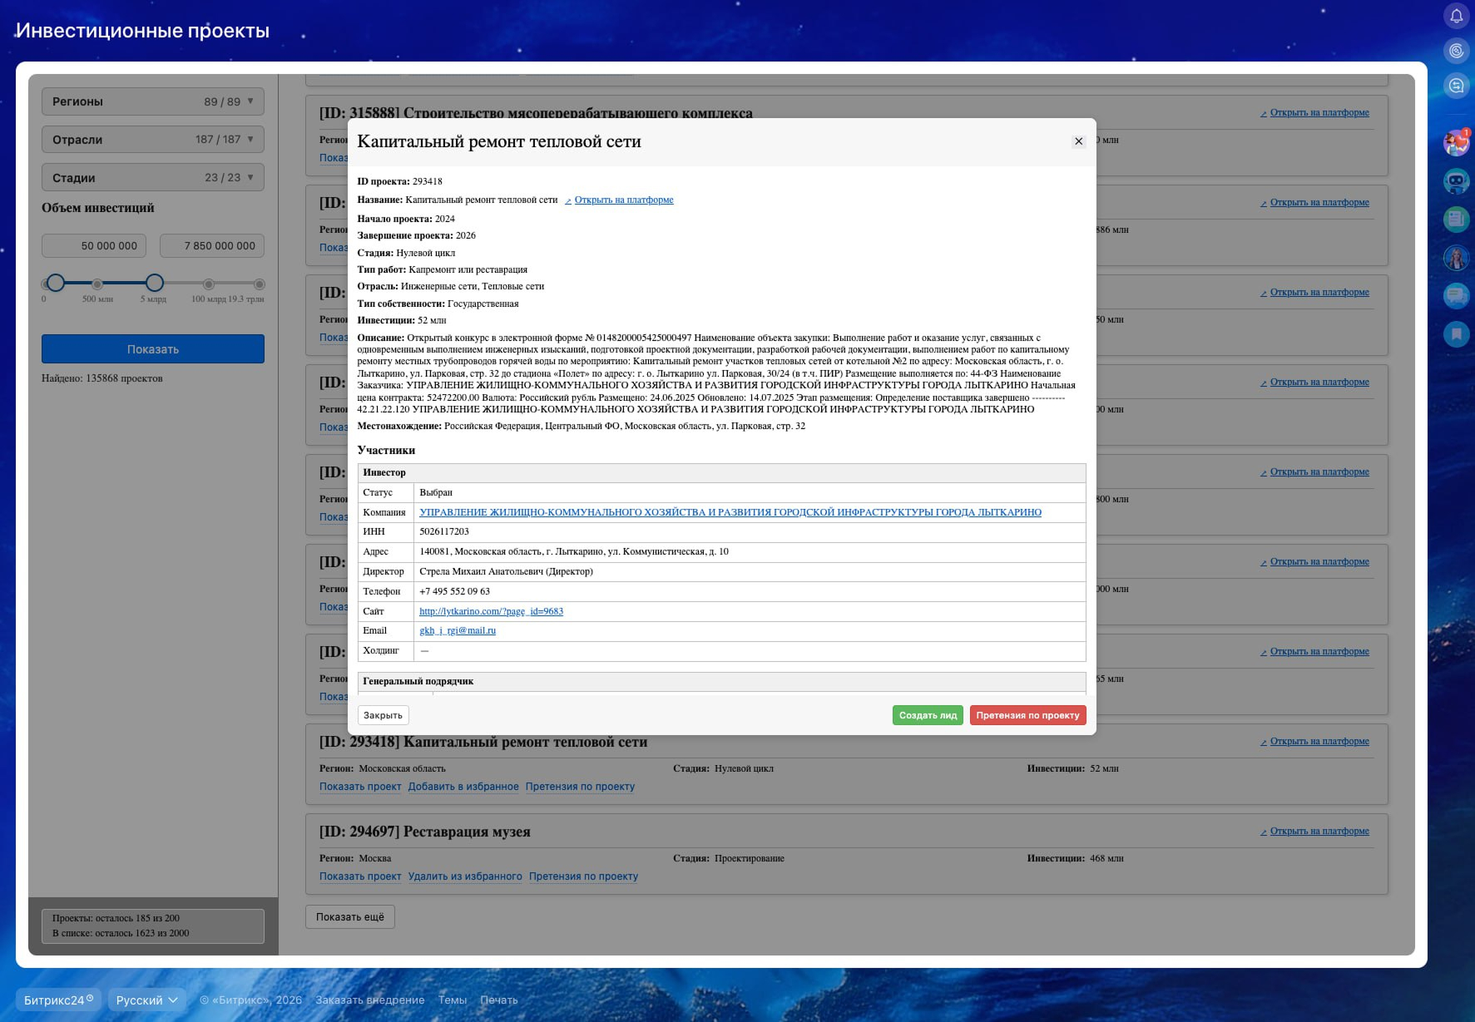Click the minimum investment field 50 000 000
The width and height of the screenshot is (1475, 1022).
point(94,246)
